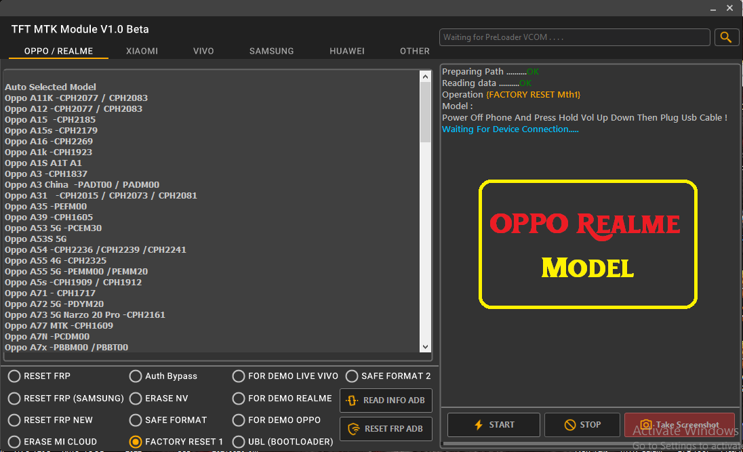743x452 pixels.
Task: Click the START button
Action: [x=494, y=424]
